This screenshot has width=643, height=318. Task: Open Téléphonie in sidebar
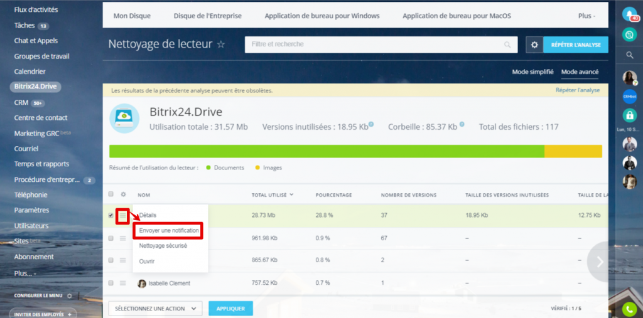[31, 194]
